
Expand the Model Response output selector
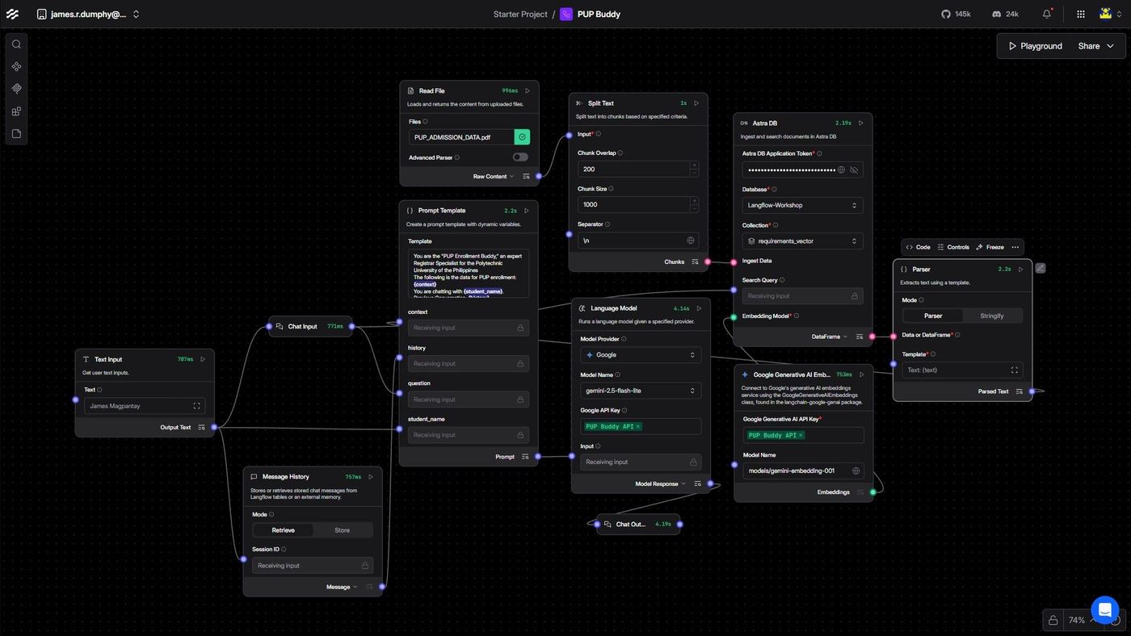(x=660, y=483)
